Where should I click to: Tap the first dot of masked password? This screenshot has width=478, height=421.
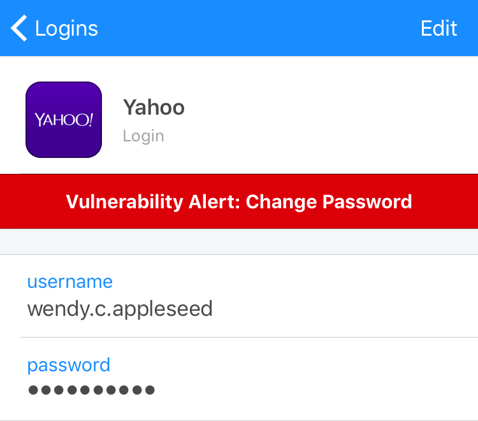(x=33, y=390)
